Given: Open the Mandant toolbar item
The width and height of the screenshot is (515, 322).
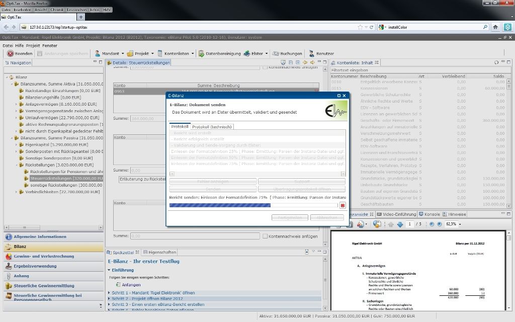Looking at the screenshot, I should [107, 53].
